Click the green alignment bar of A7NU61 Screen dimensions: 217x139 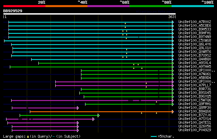tap(126, 74)
